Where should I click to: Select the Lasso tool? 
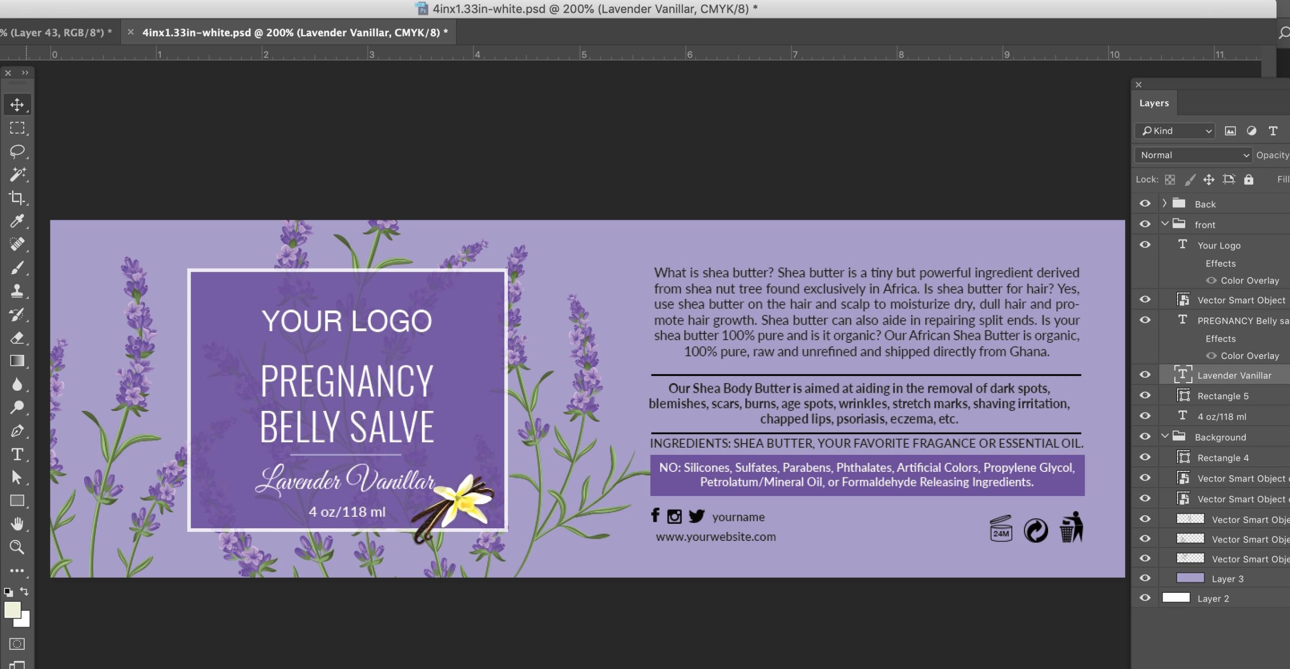pyautogui.click(x=17, y=151)
